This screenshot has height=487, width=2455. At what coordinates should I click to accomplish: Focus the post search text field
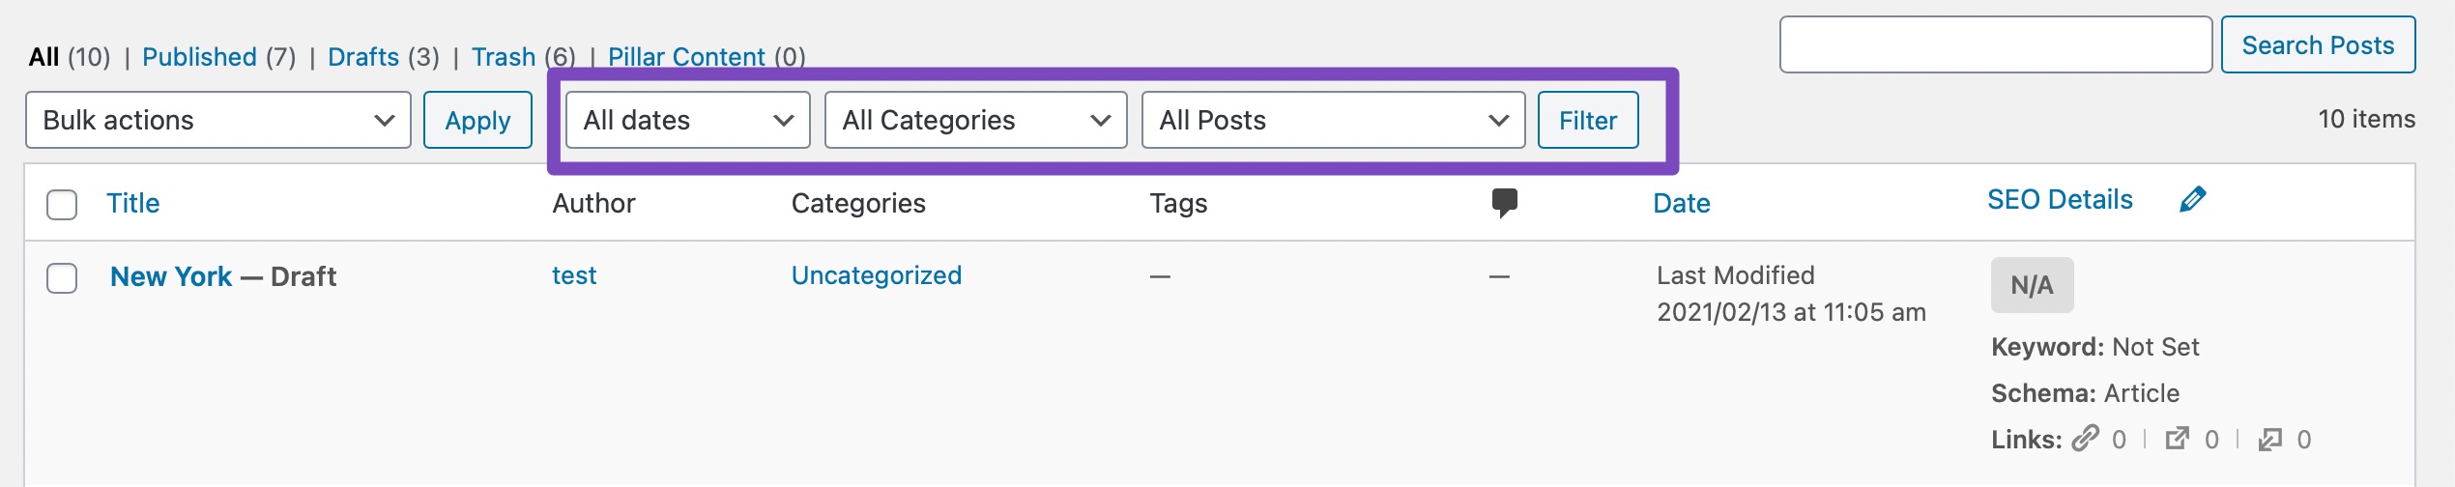pyautogui.click(x=1995, y=44)
